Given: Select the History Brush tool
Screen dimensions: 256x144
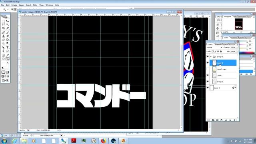Looking at the screenshot, I should (7, 36).
